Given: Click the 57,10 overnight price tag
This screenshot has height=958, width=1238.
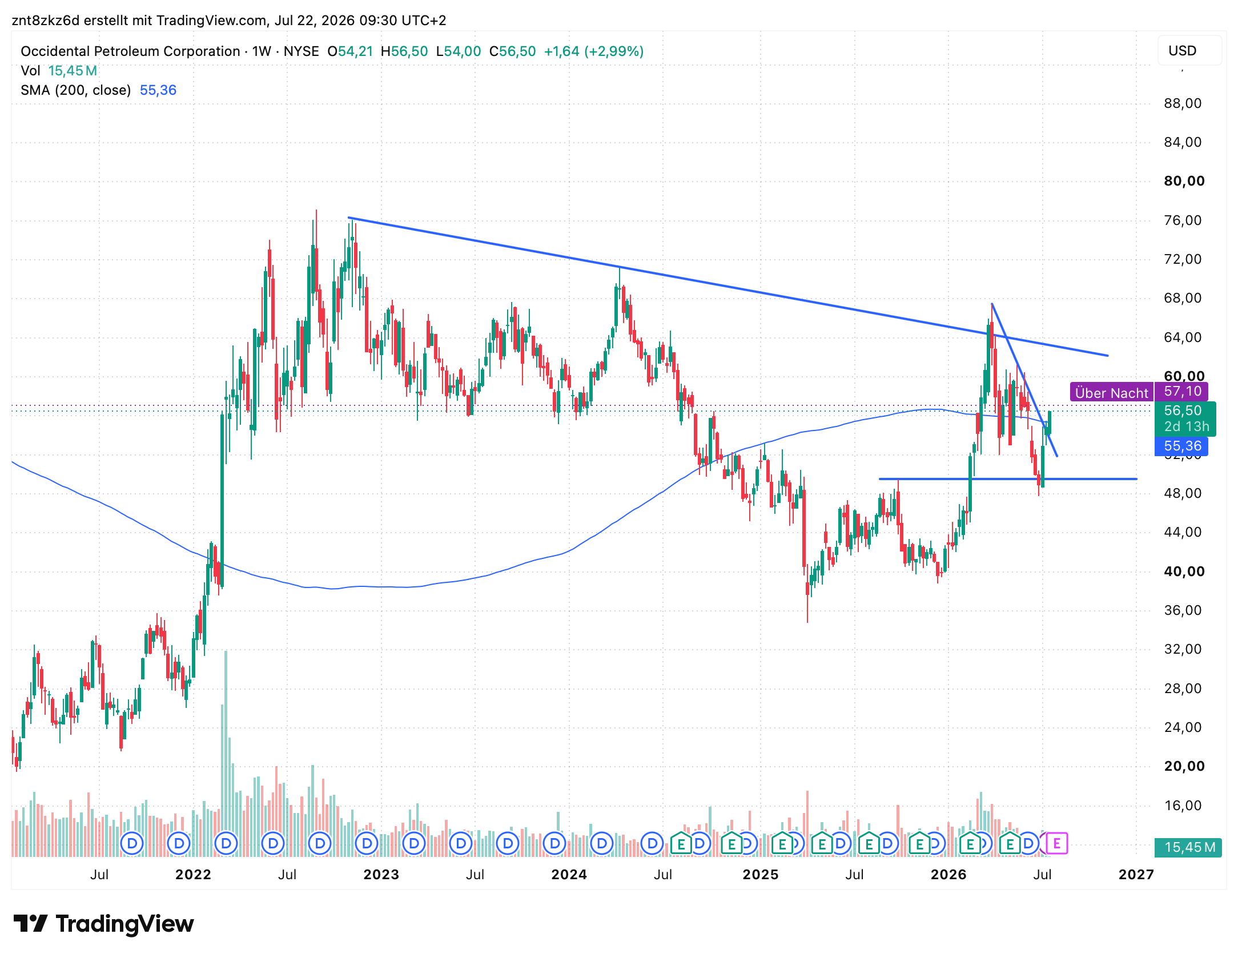Looking at the screenshot, I should tap(1182, 392).
